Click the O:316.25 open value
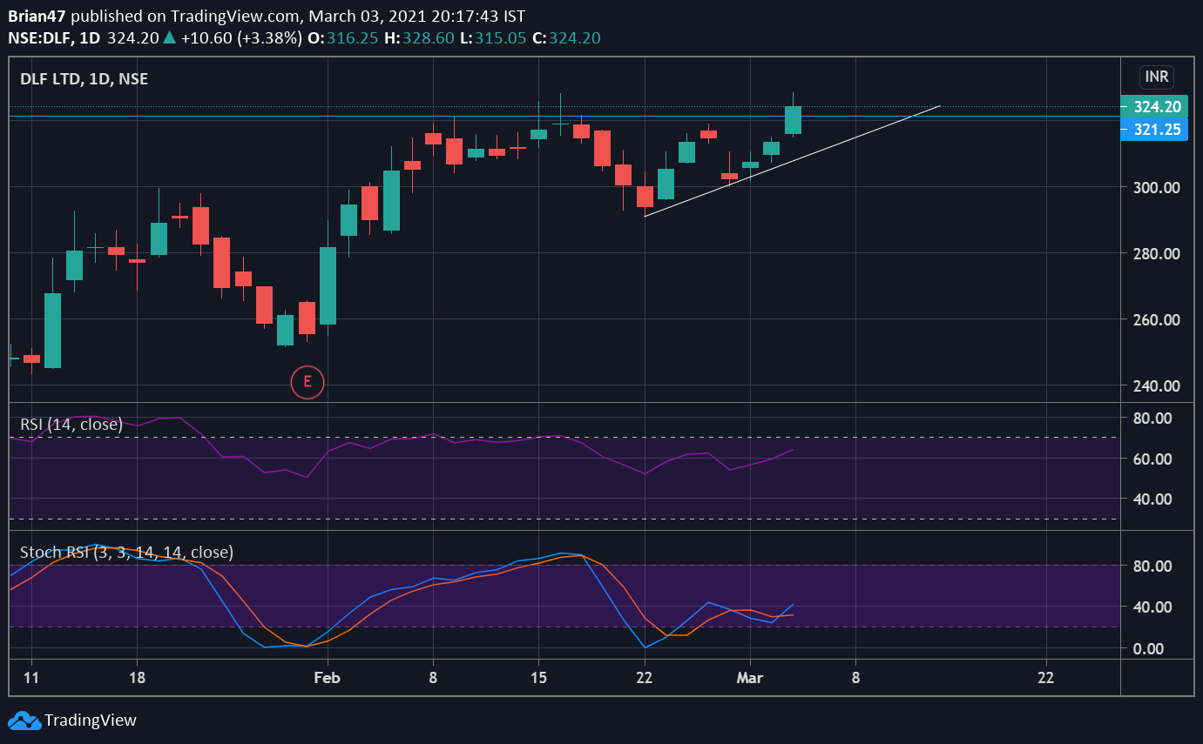 pyautogui.click(x=345, y=38)
